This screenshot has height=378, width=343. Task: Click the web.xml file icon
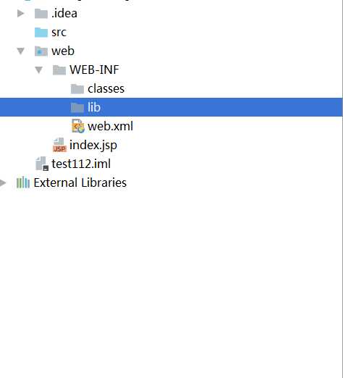(78, 126)
